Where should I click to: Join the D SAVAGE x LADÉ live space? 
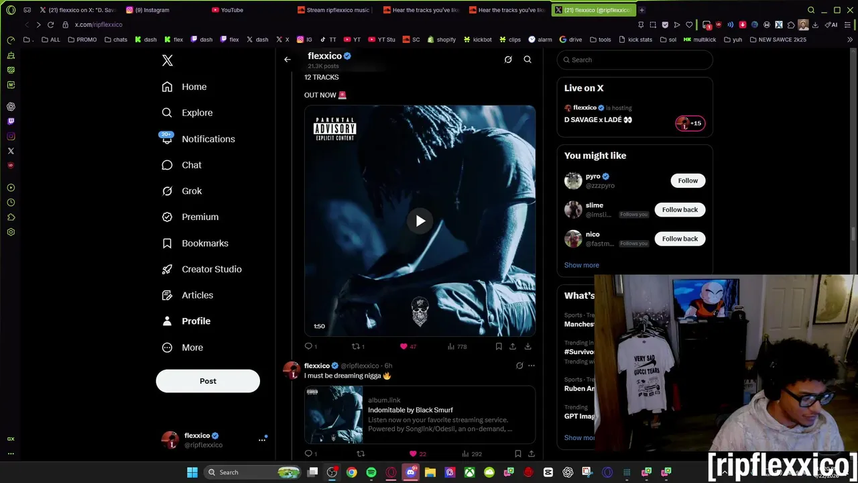click(635, 114)
